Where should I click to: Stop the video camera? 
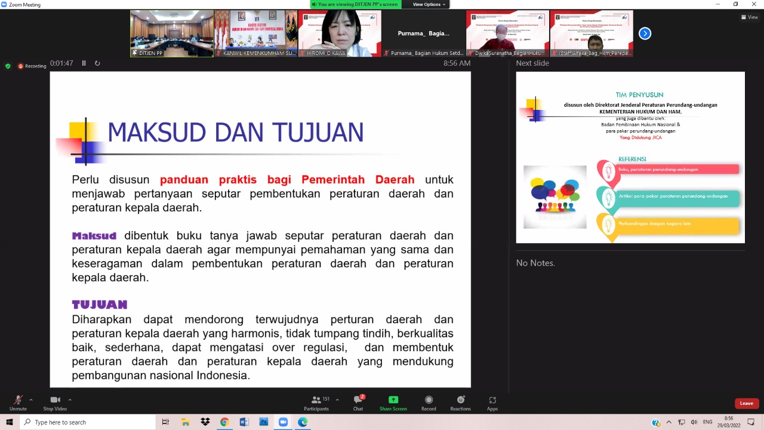55,403
